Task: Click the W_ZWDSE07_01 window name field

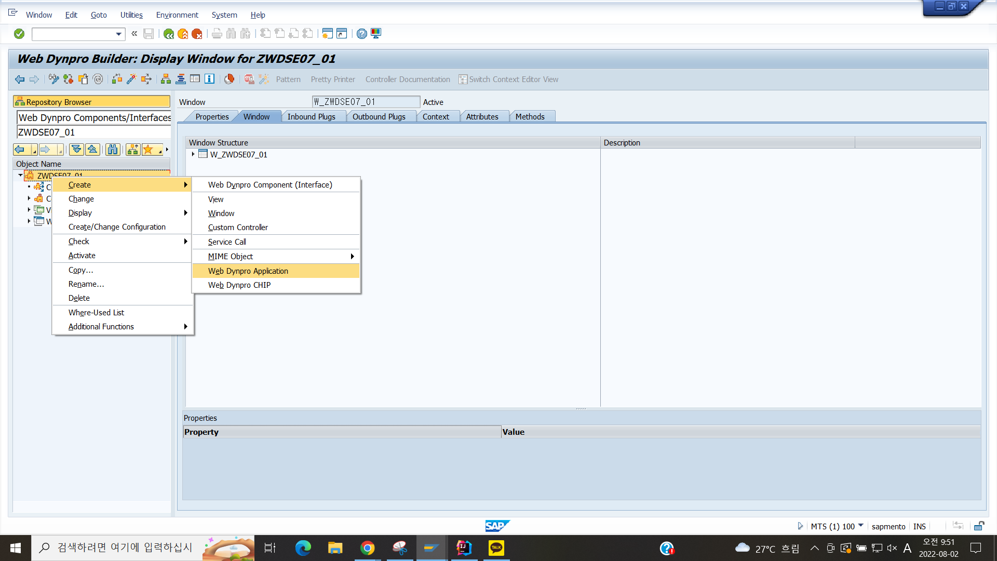Action: click(366, 102)
